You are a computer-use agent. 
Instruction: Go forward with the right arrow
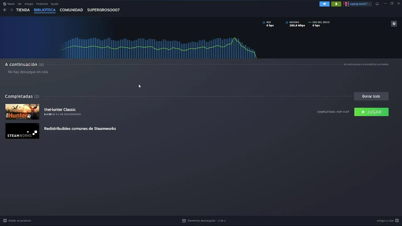pyautogui.click(x=11, y=10)
